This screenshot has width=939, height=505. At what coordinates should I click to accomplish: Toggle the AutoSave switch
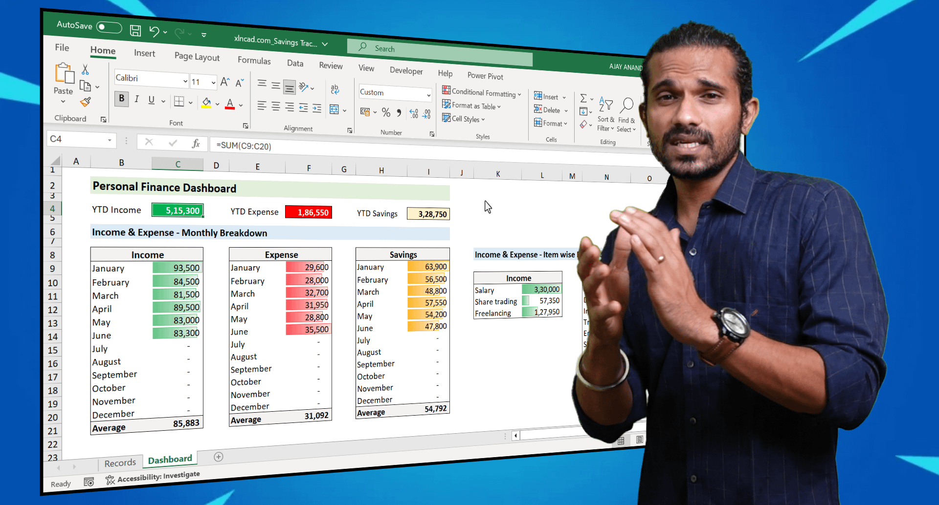[109, 27]
